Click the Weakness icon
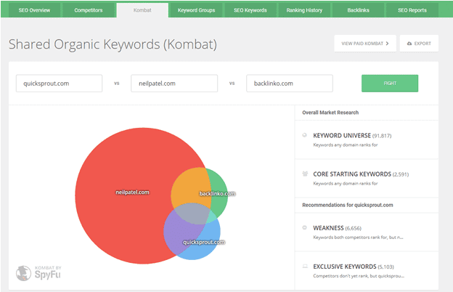 click(x=304, y=227)
